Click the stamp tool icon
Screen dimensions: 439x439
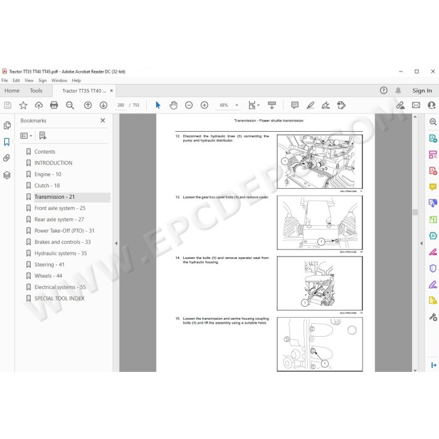tap(341, 105)
